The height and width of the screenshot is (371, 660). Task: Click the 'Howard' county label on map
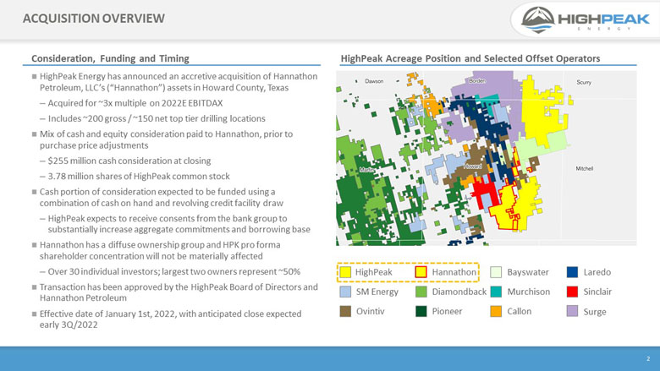tap(473, 166)
